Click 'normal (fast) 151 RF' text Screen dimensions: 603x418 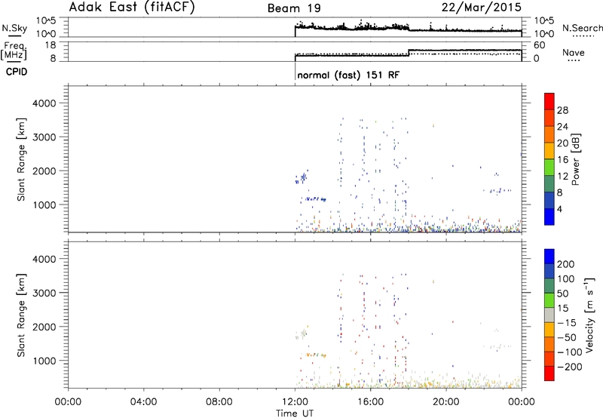tap(348, 75)
